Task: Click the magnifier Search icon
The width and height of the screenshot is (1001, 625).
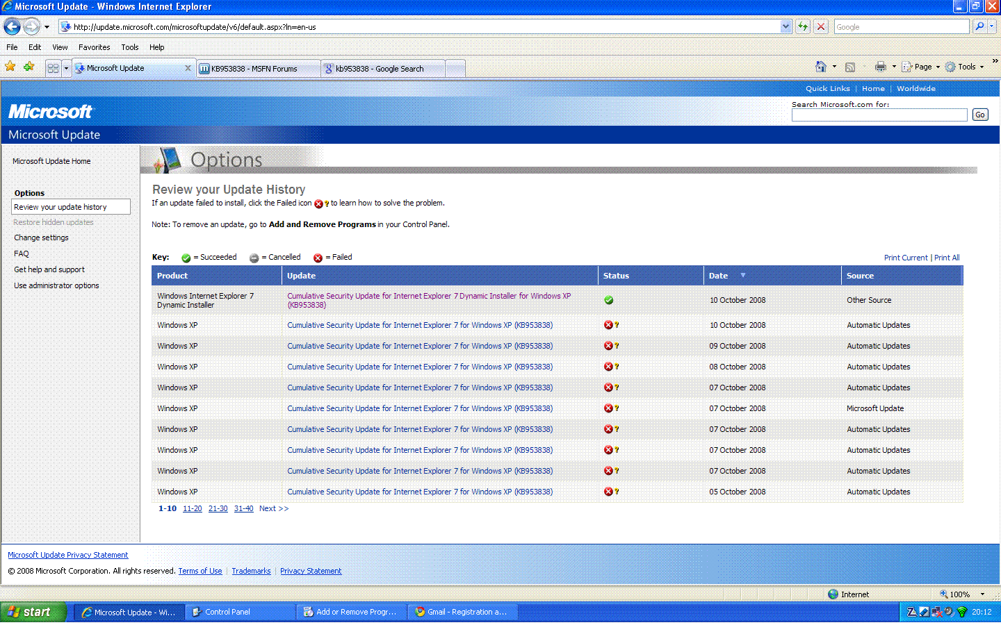Action: click(x=979, y=26)
